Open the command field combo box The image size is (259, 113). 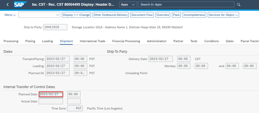pos(39,15)
